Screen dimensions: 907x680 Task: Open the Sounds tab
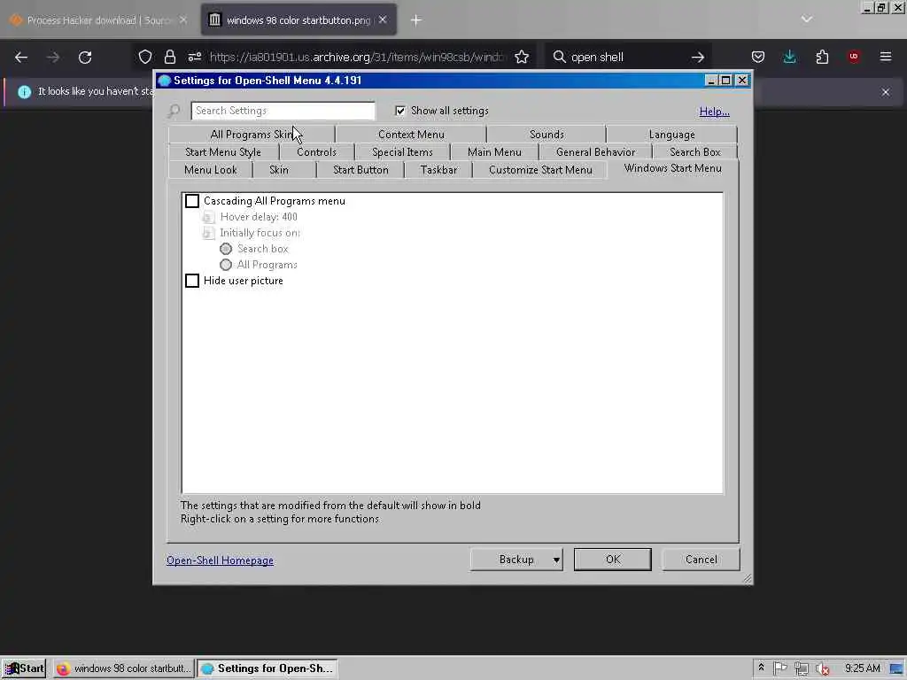(x=547, y=135)
